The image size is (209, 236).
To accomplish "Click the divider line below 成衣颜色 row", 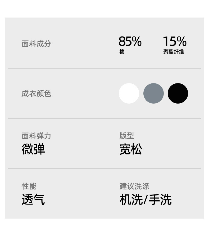I will [104, 118].
